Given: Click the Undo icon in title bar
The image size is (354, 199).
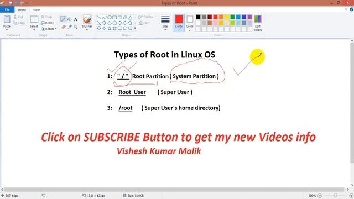Looking at the screenshot, I should [x=16, y=3].
